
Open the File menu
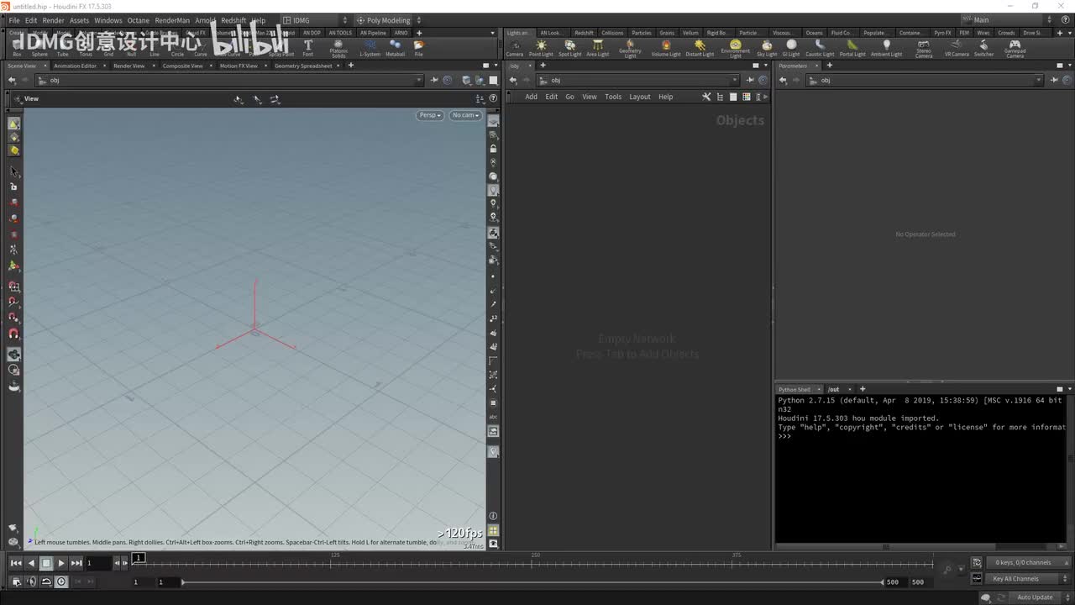tap(14, 20)
